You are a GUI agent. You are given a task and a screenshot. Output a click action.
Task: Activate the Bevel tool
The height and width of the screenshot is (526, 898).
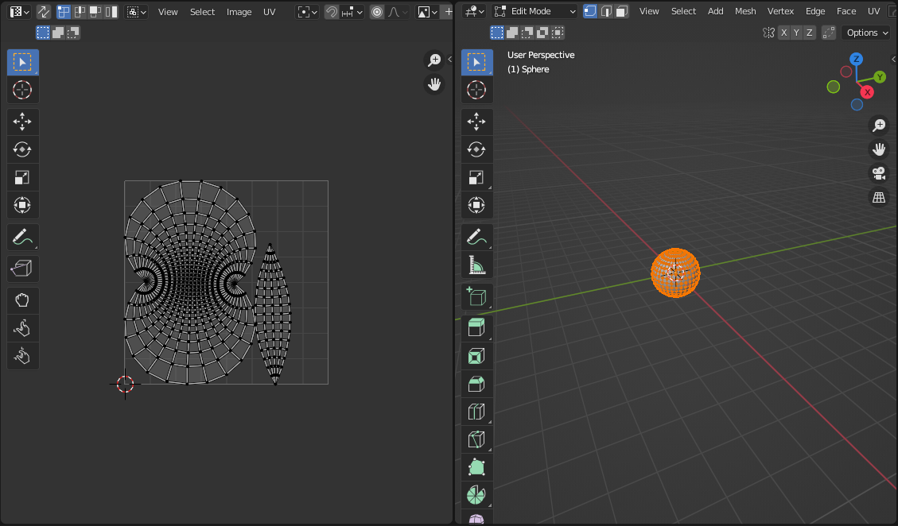click(476, 383)
